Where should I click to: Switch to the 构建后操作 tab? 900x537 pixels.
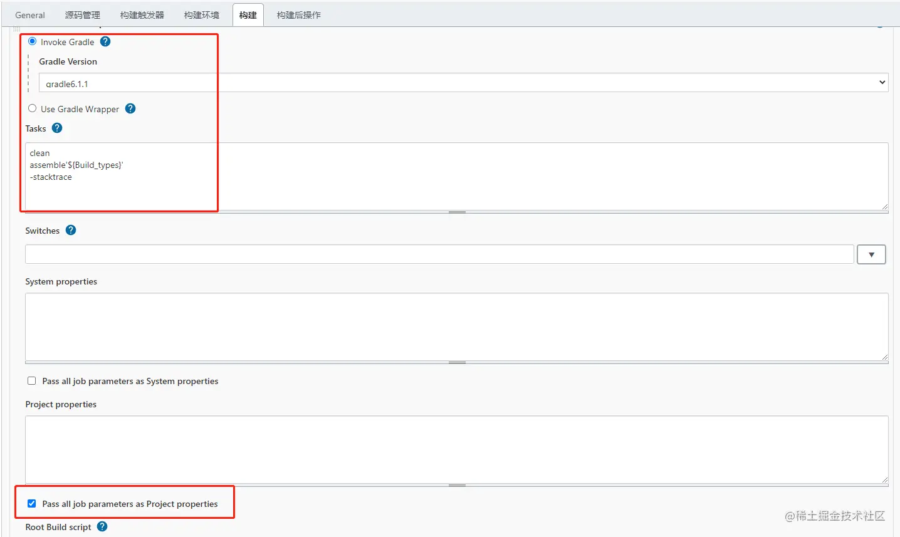(299, 14)
